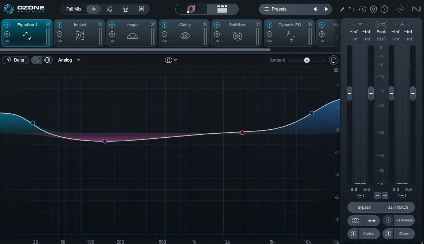The height and width of the screenshot is (244, 424).
Task: Open the undo history clock
Action: click(362, 9)
